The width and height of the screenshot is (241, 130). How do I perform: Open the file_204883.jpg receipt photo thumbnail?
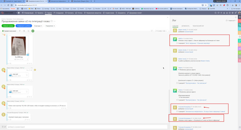click(19, 46)
